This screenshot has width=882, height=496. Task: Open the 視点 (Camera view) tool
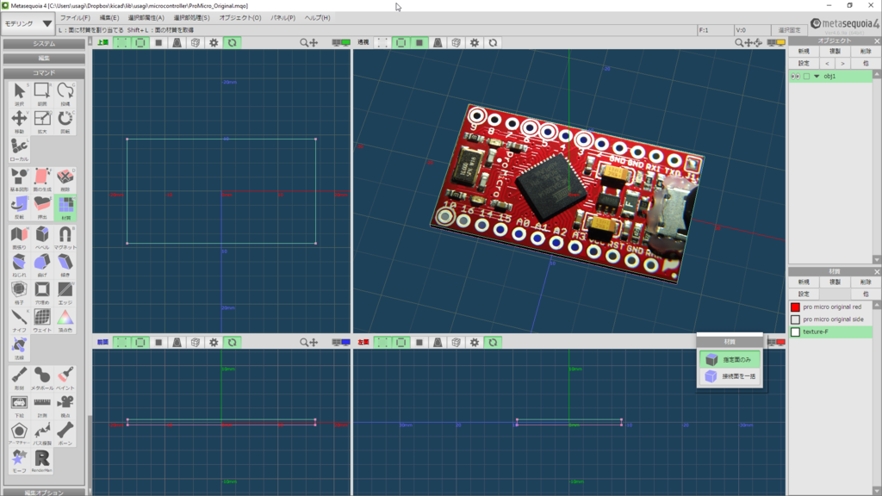(x=65, y=406)
